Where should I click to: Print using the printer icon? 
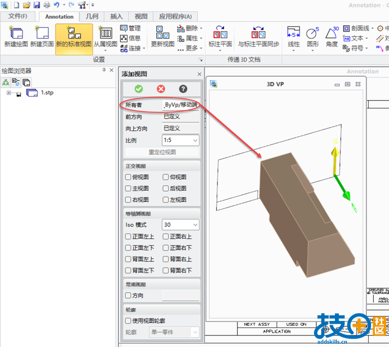tap(47, 5)
